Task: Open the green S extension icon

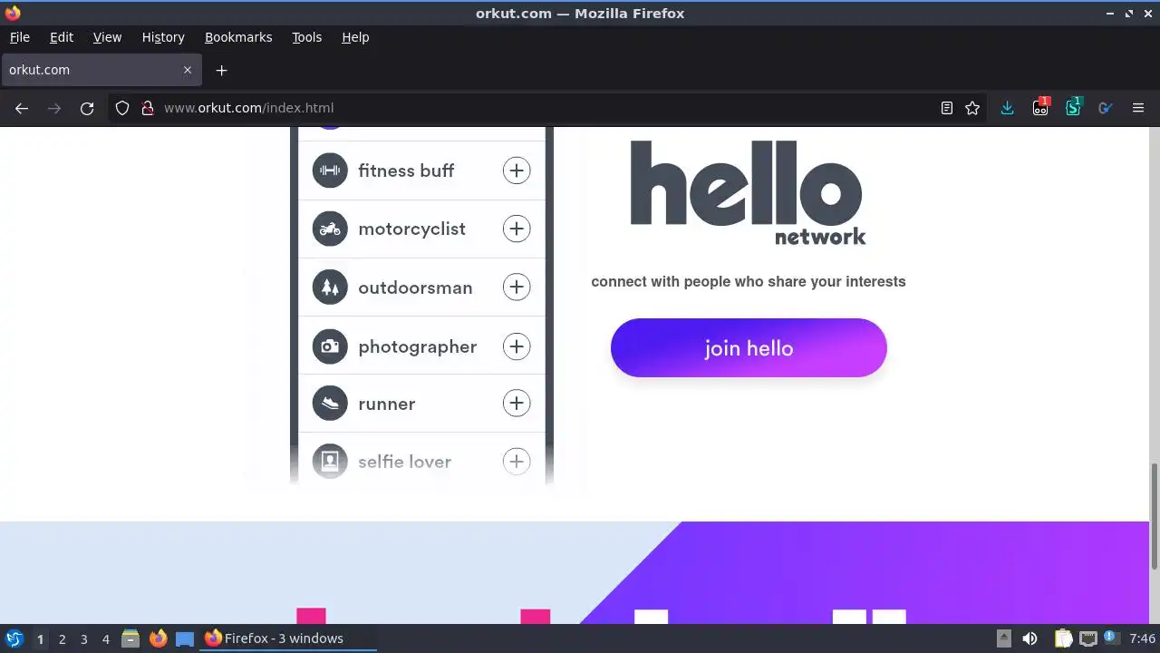Action: coord(1073,107)
